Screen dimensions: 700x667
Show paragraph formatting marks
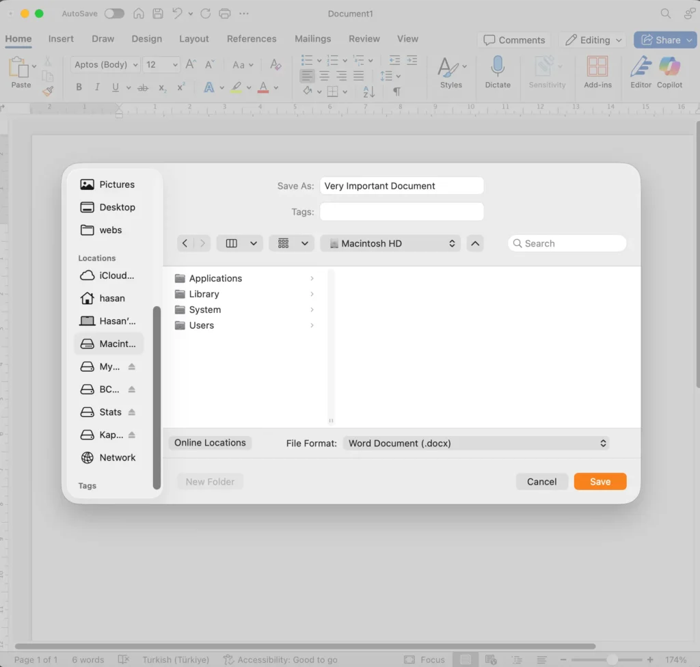coord(397,90)
